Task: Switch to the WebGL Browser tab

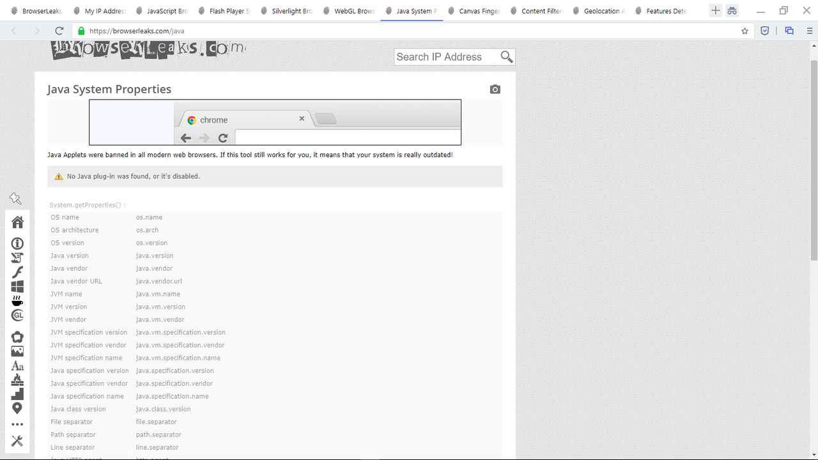Action: point(349,11)
